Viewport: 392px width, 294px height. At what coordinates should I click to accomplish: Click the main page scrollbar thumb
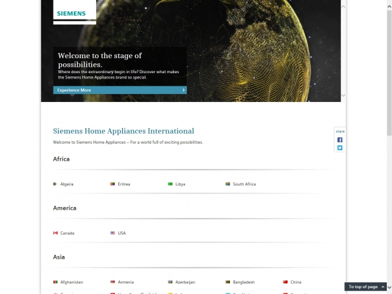pyautogui.click(x=389, y=73)
